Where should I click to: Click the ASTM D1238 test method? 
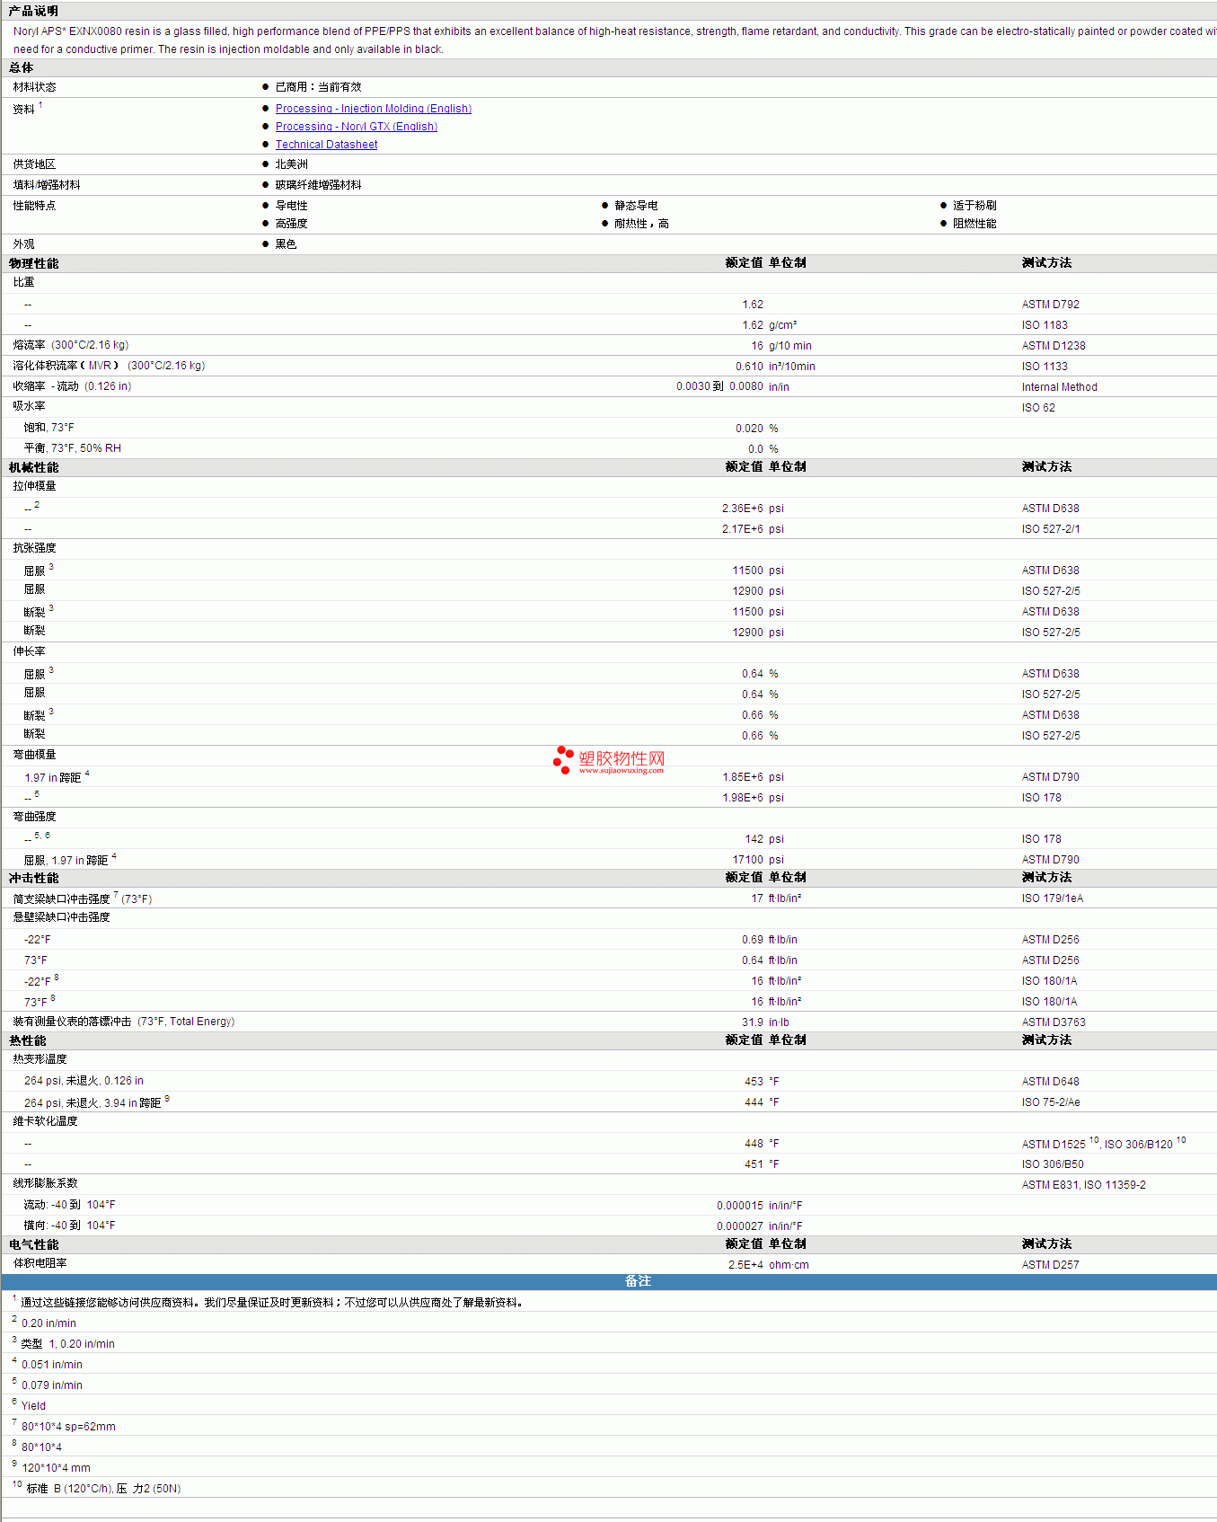tap(1054, 346)
